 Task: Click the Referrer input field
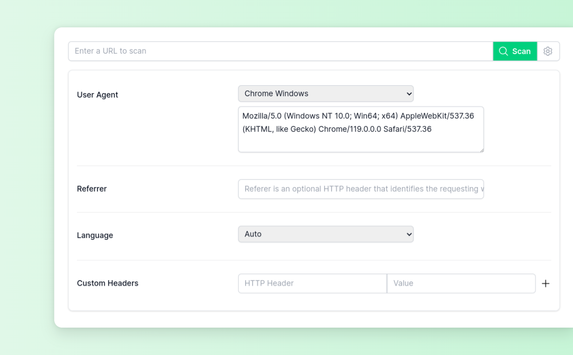coord(361,189)
